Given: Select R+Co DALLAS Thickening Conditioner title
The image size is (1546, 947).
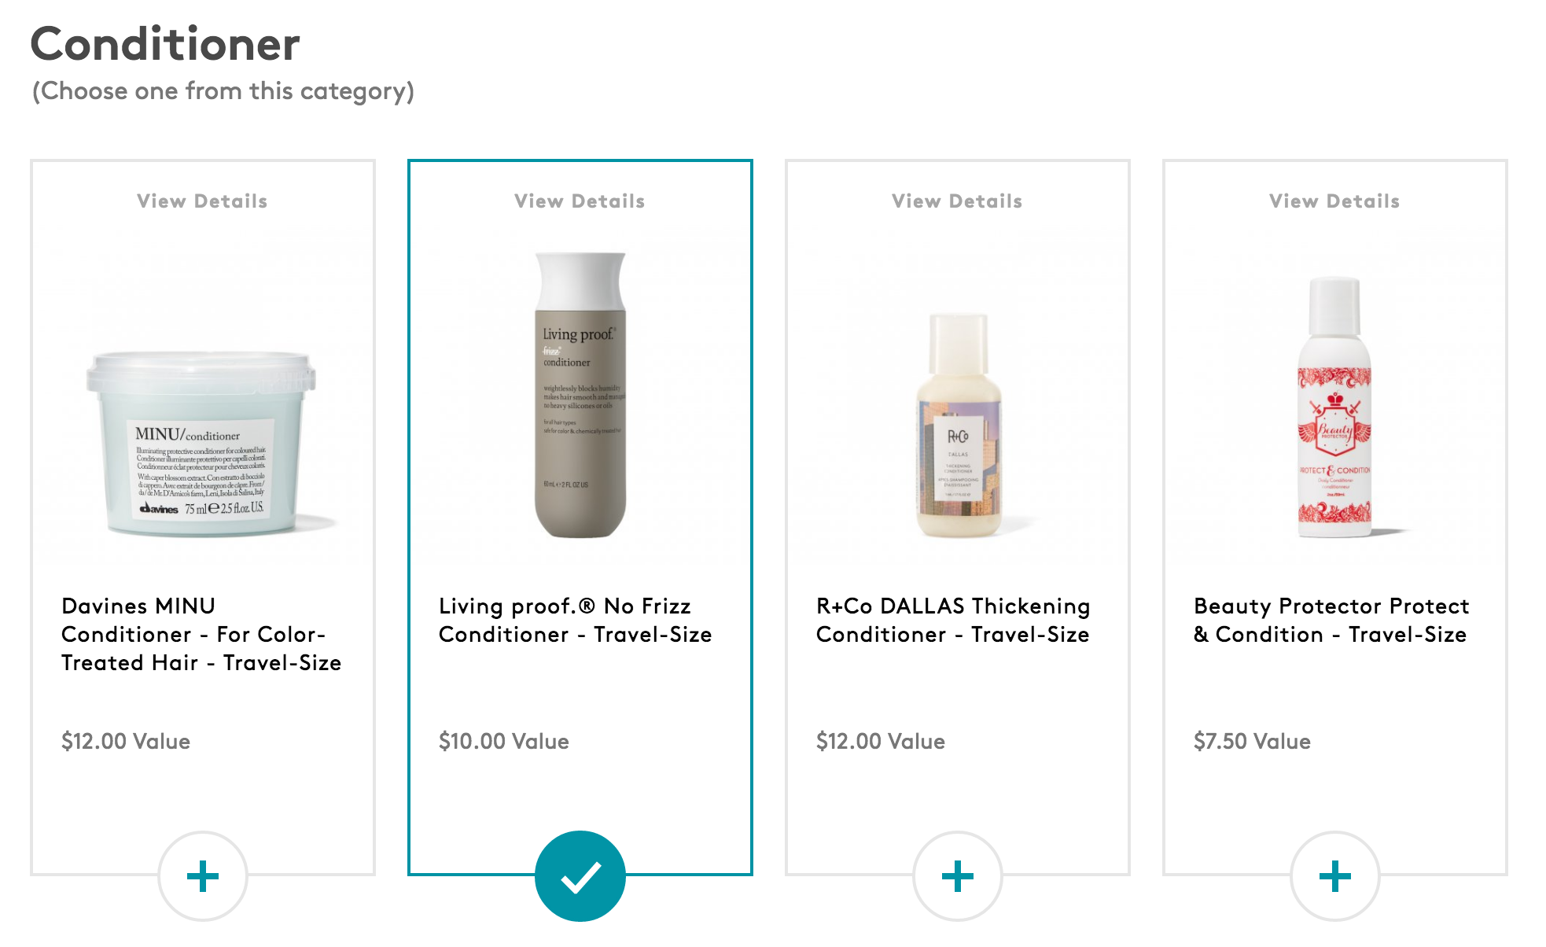Looking at the screenshot, I should tap(953, 620).
